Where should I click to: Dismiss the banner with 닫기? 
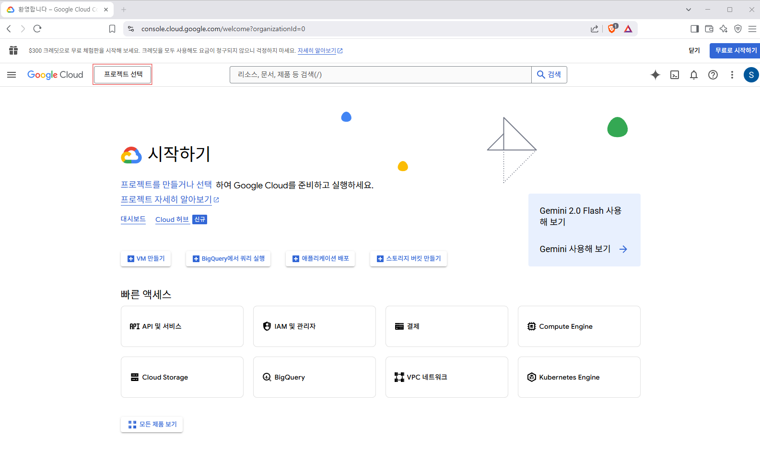tap(694, 50)
